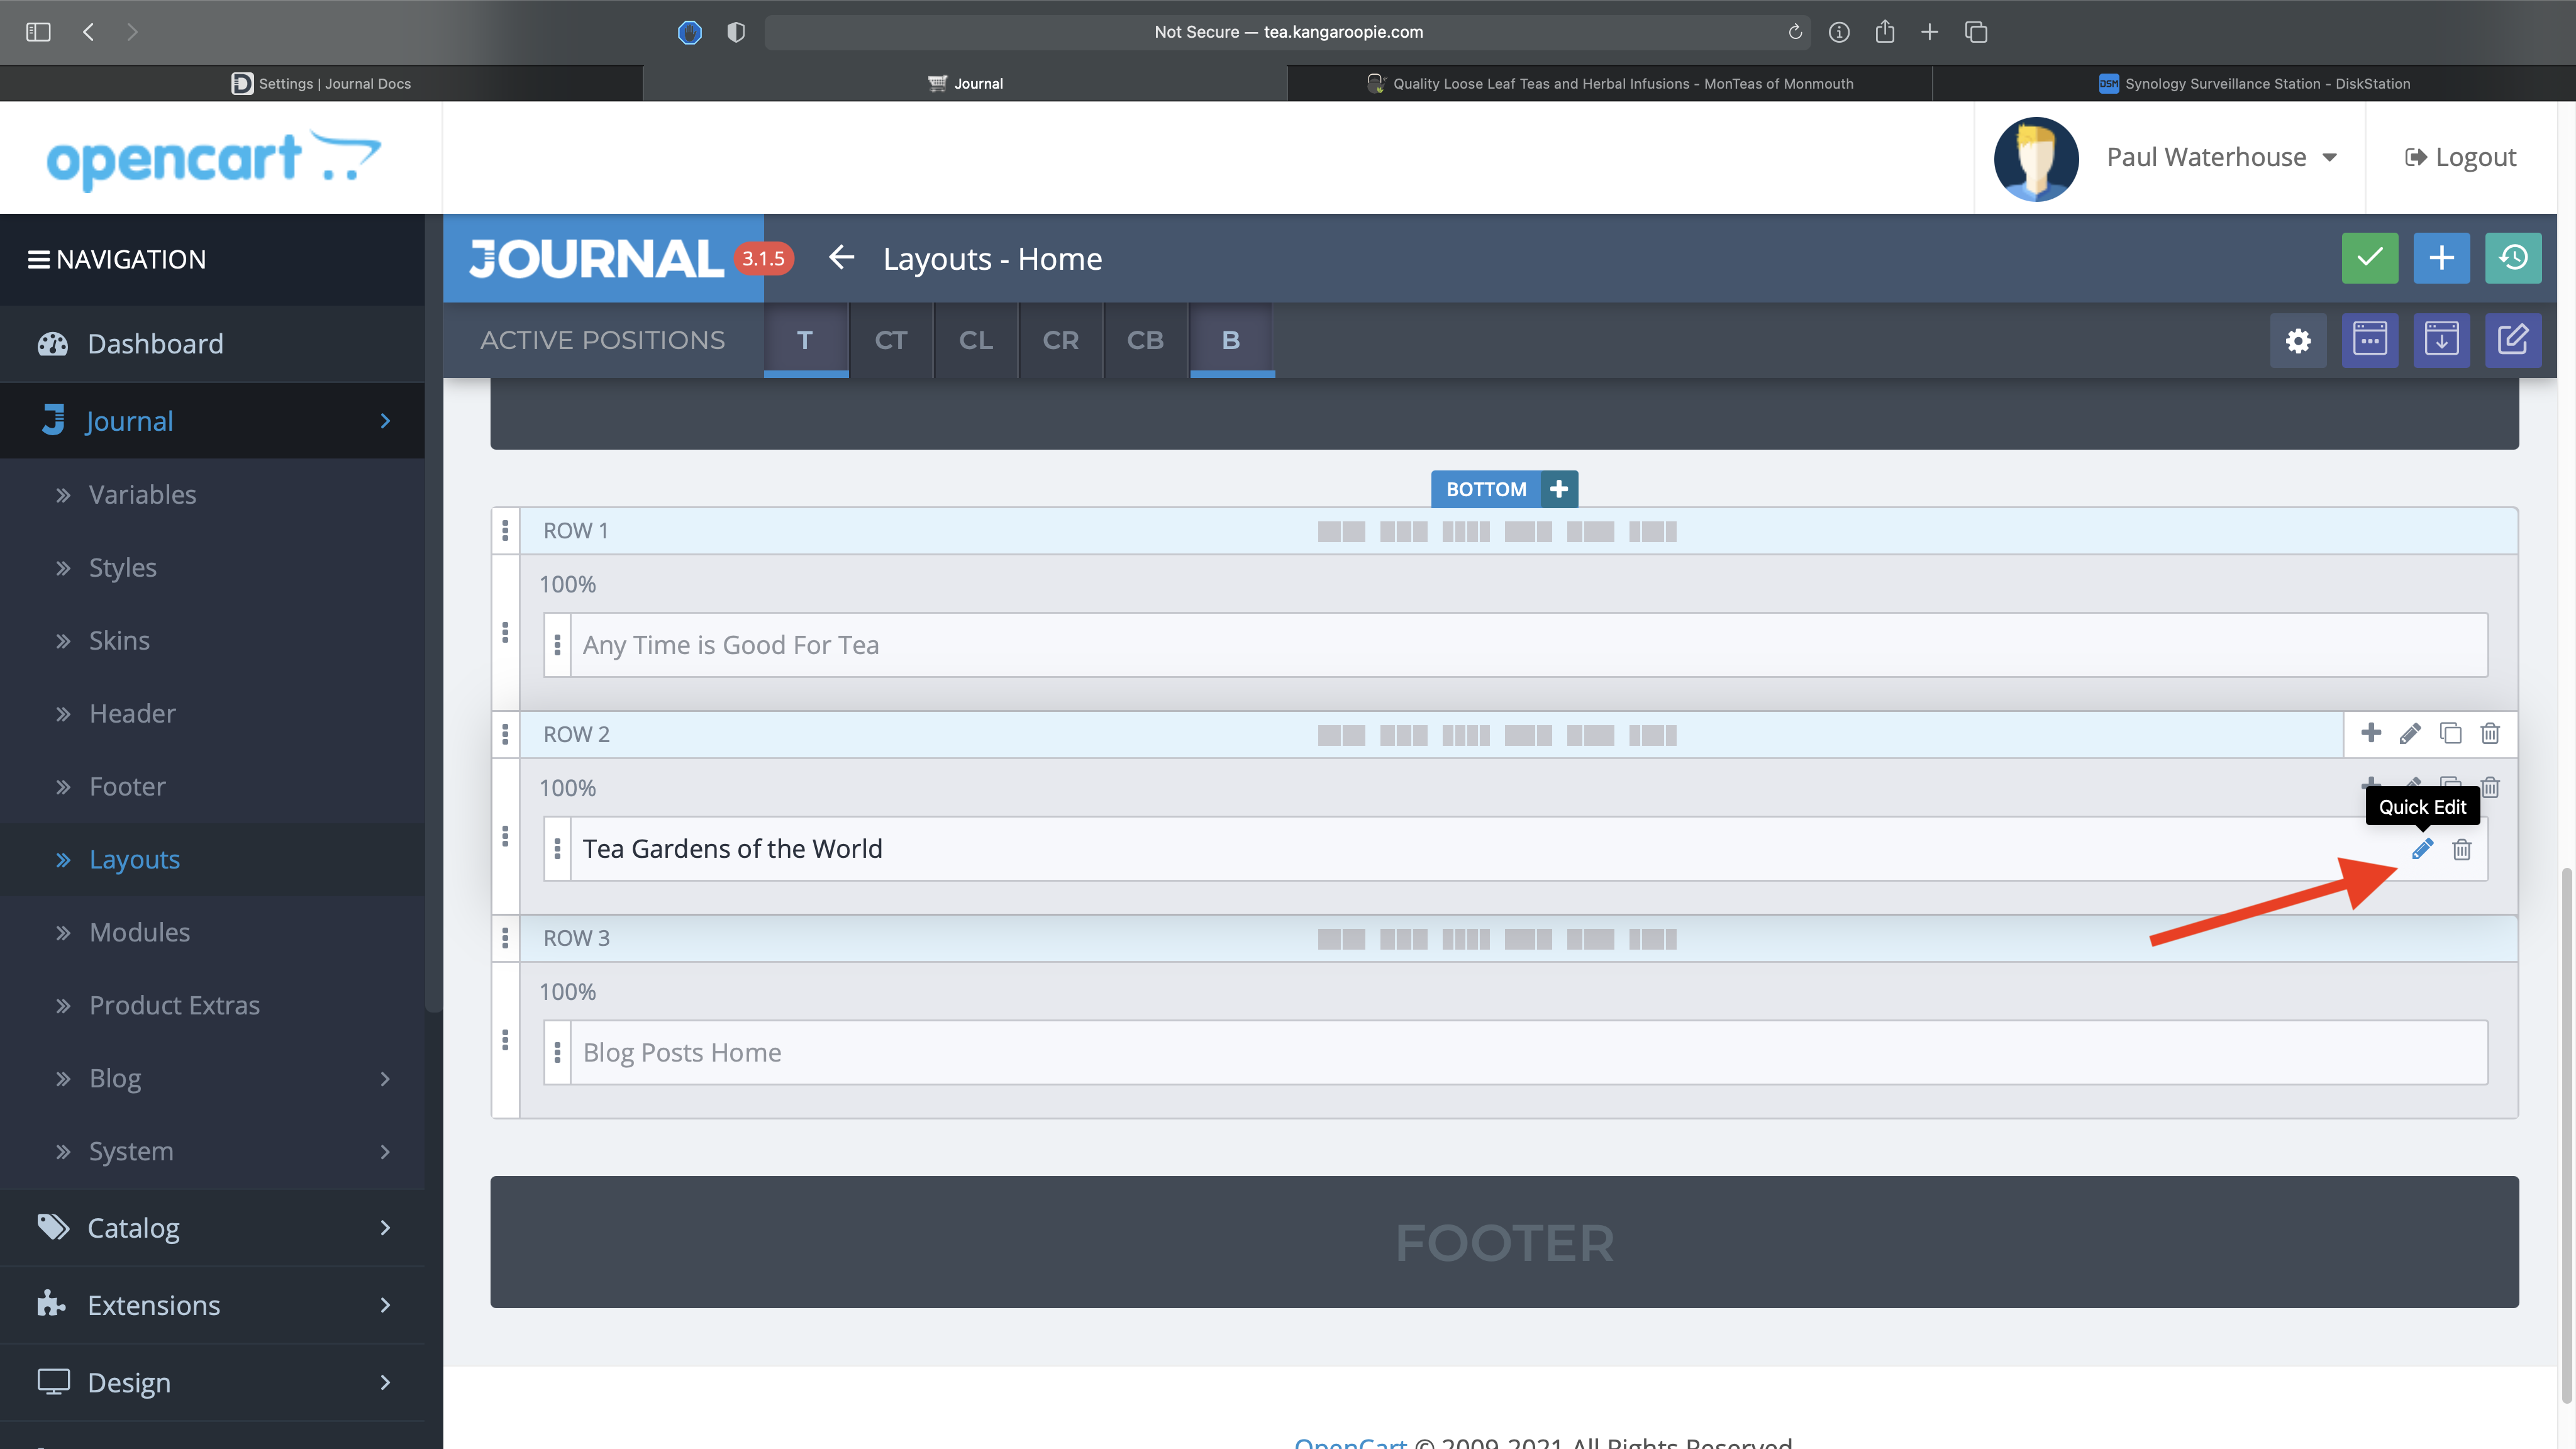2576x1449 pixels.
Task: Click the green checkmark save button
Action: 2369,258
